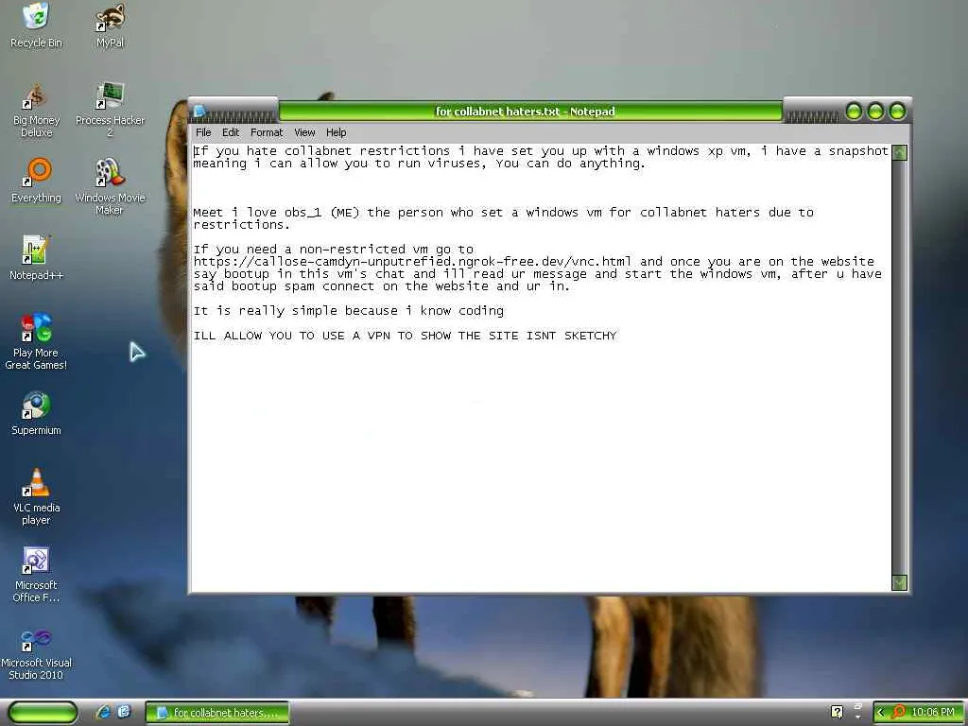The width and height of the screenshot is (968, 726).
Task: Select the Everything search shortcut
Action: [x=36, y=181]
